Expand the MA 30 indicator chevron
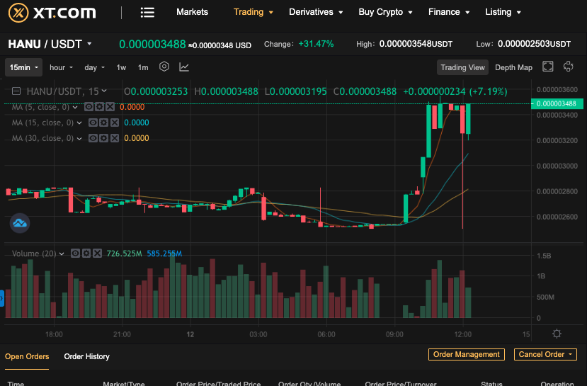Screen dimensions: 587x386 point(79,139)
